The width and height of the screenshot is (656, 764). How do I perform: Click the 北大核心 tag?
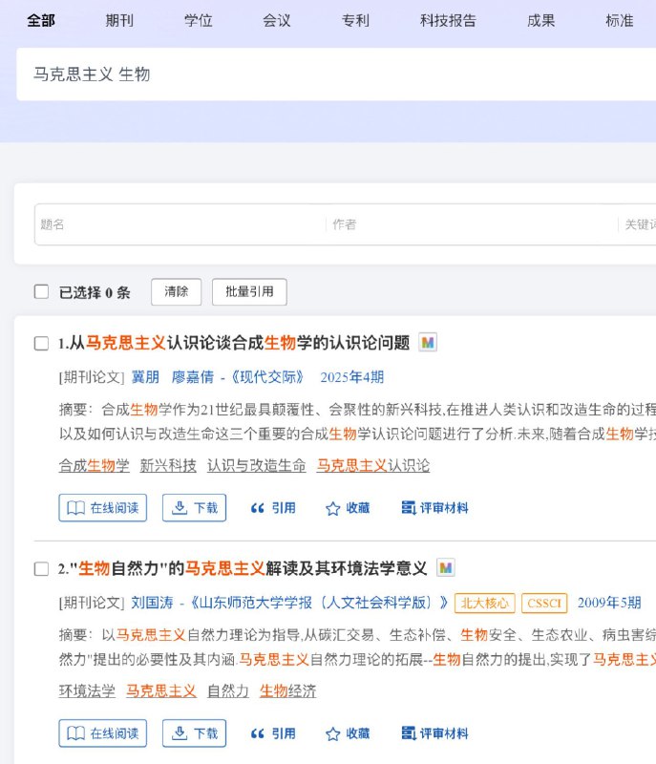click(484, 604)
